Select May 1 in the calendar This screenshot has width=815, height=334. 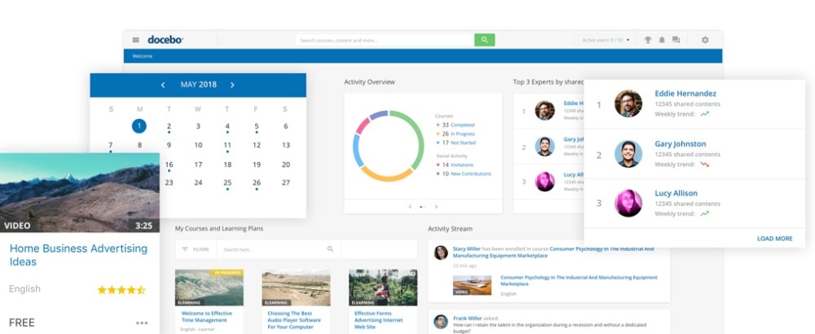[x=139, y=126]
